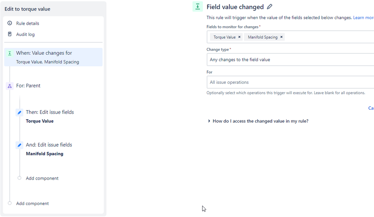Select the Field value changed trigger icon

point(9,53)
